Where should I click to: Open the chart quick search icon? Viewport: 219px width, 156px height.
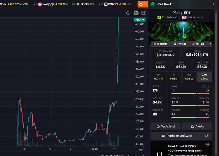pyautogui.click(x=128, y=13)
